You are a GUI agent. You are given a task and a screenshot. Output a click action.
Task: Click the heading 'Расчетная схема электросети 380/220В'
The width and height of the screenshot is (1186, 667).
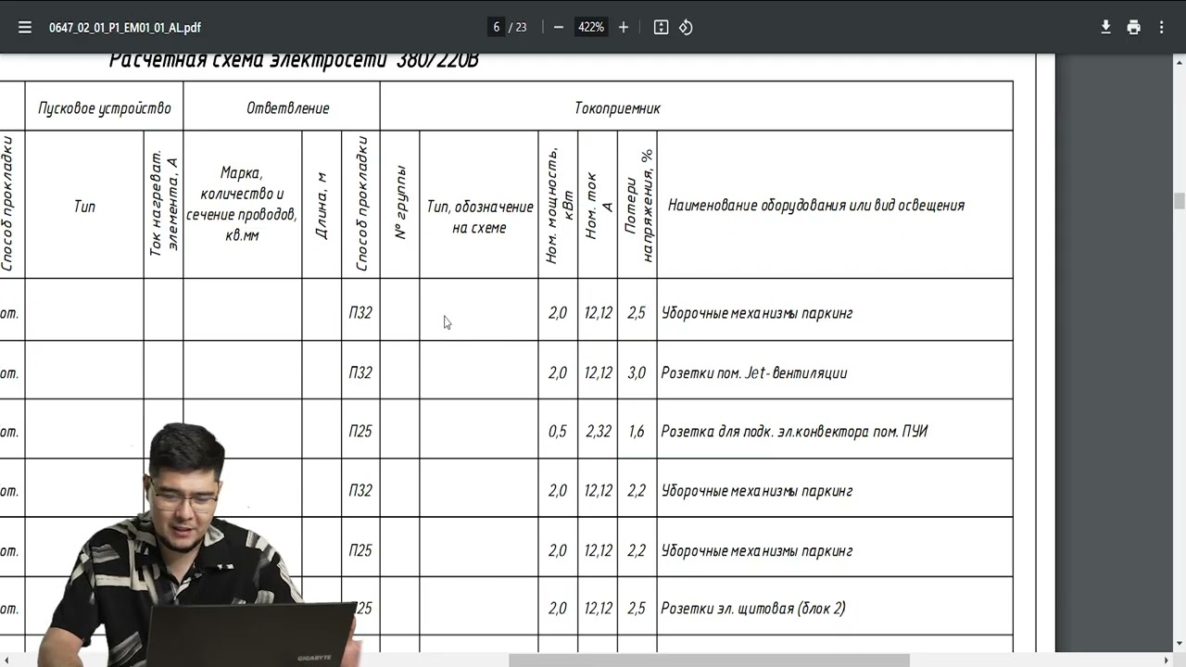(x=294, y=61)
